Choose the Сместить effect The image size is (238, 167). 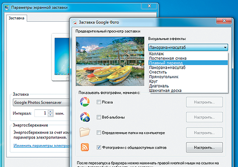pos(188,72)
